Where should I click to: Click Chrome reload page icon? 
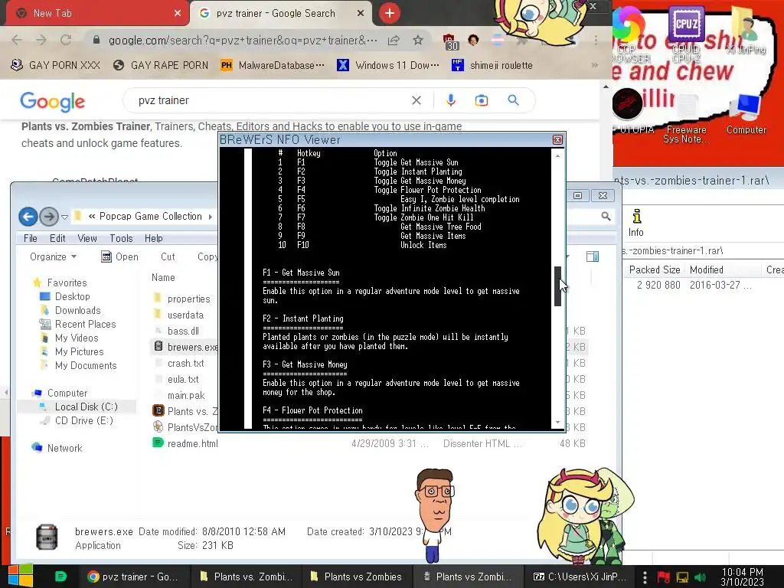tap(66, 40)
